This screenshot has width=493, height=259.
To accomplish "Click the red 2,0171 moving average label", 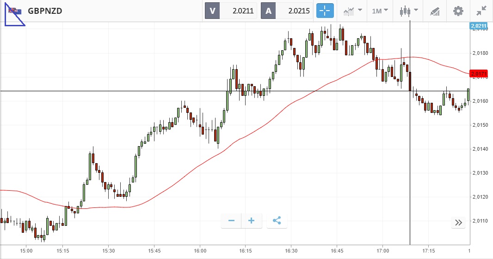I will point(478,74).
